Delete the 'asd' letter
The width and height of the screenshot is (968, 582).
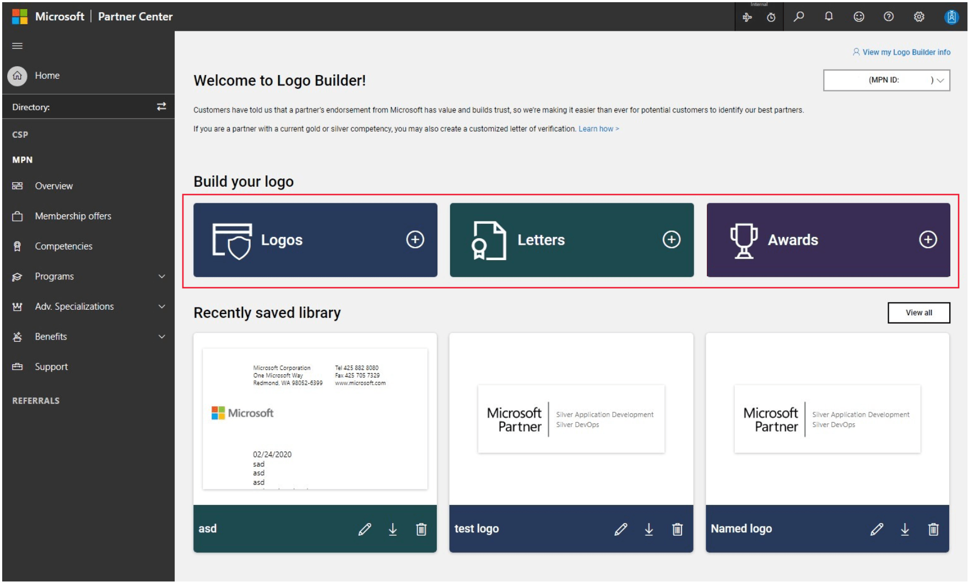point(421,529)
